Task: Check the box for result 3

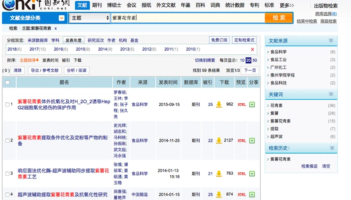Action: click(x=7, y=174)
